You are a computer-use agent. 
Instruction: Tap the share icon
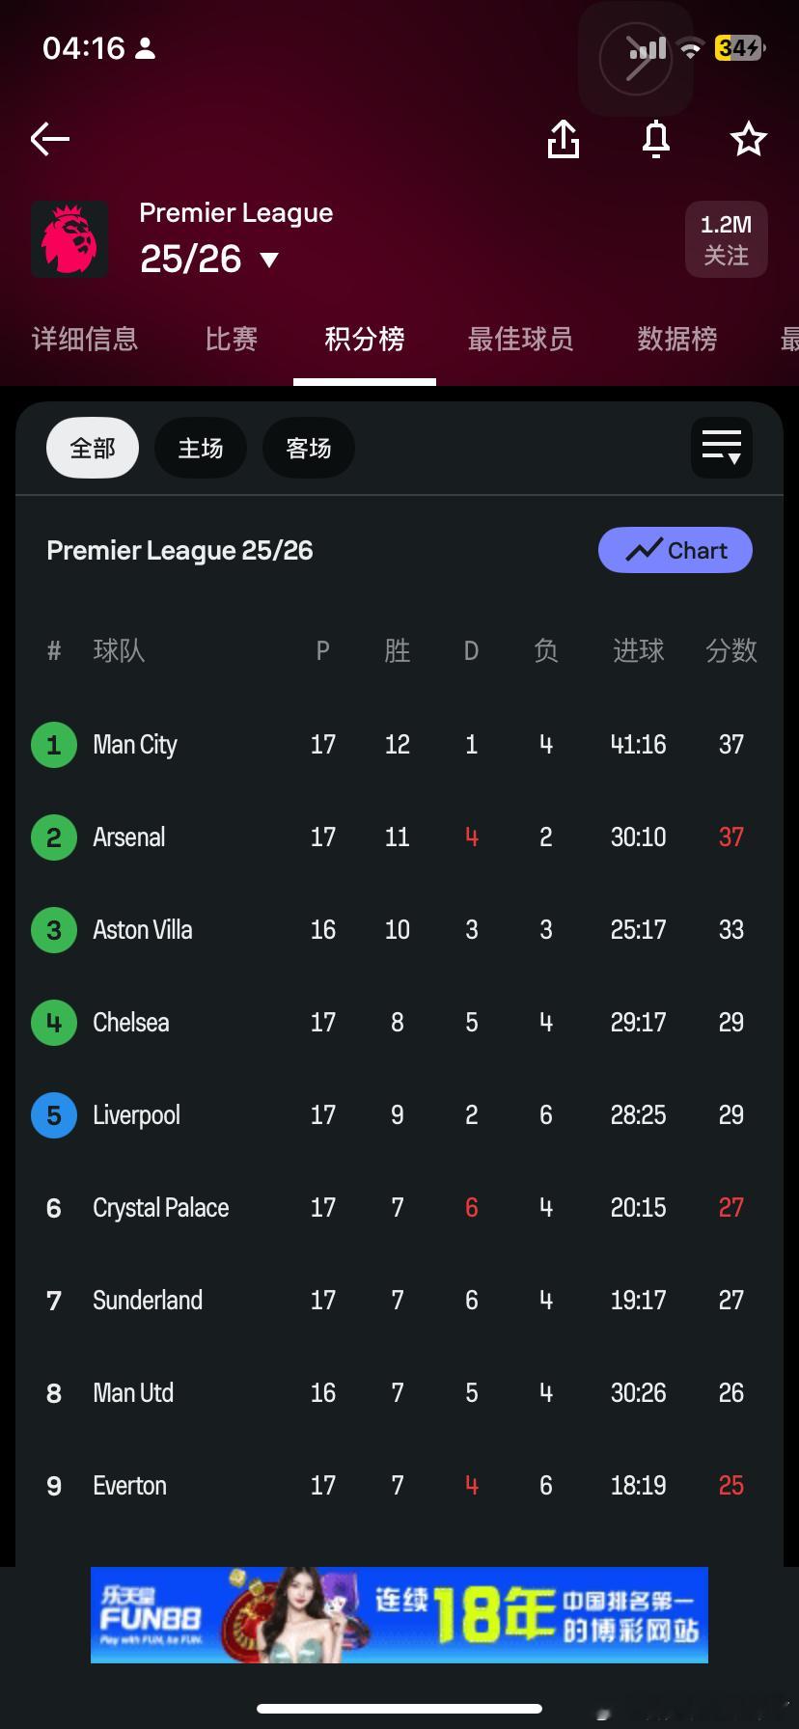point(564,139)
